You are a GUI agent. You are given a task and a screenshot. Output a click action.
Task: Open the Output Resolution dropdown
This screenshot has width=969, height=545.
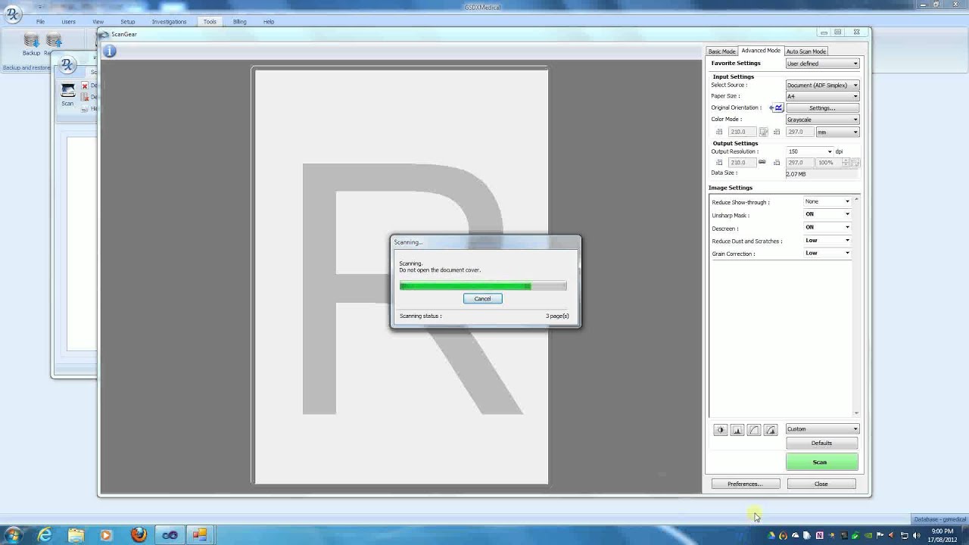point(809,151)
